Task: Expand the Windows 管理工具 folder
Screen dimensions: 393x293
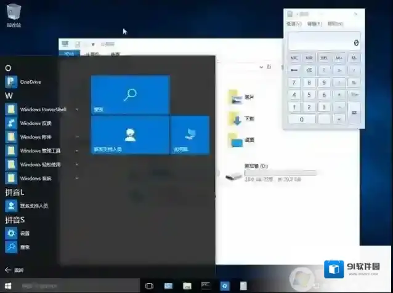Action: click(77, 150)
